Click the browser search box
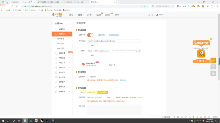 point(163,6)
